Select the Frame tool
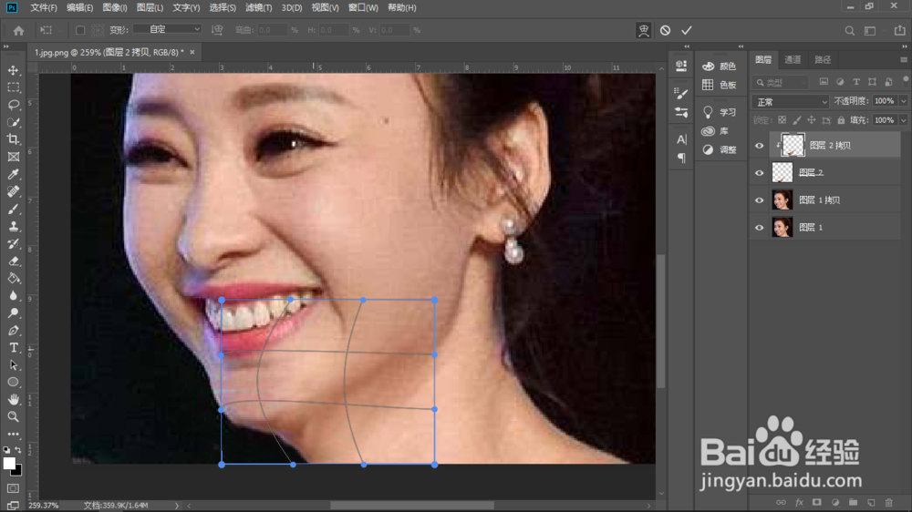This screenshot has width=912, height=512. (x=13, y=157)
